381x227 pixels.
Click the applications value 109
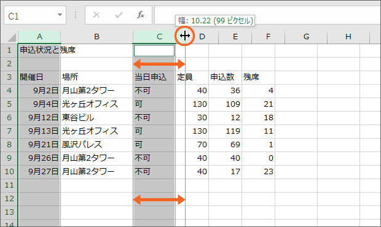(x=225, y=104)
